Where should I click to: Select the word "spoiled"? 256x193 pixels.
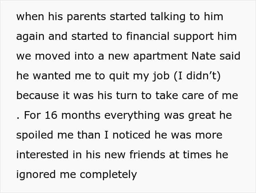pos(35,136)
